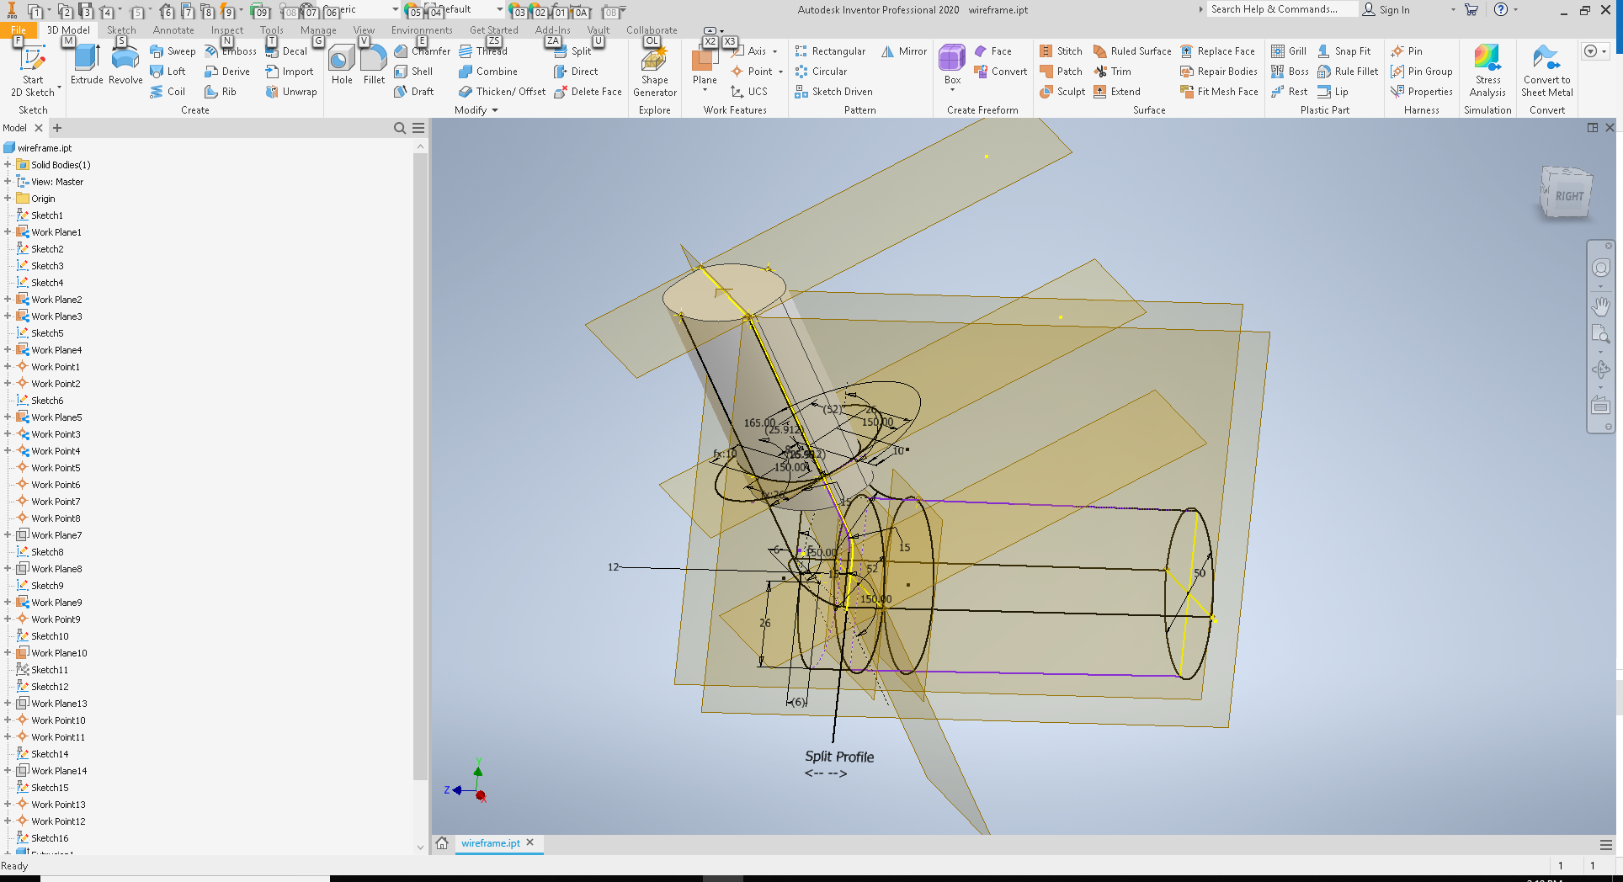Select the Mirror pattern tool
This screenshot has width=1623, height=882.
point(903,50)
